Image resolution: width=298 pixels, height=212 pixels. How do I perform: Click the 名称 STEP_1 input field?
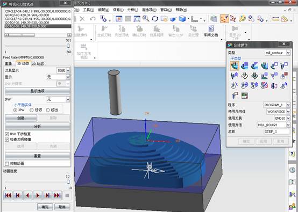point(277,131)
